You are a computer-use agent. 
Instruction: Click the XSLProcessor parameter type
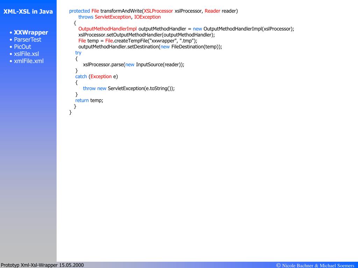coord(158,11)
